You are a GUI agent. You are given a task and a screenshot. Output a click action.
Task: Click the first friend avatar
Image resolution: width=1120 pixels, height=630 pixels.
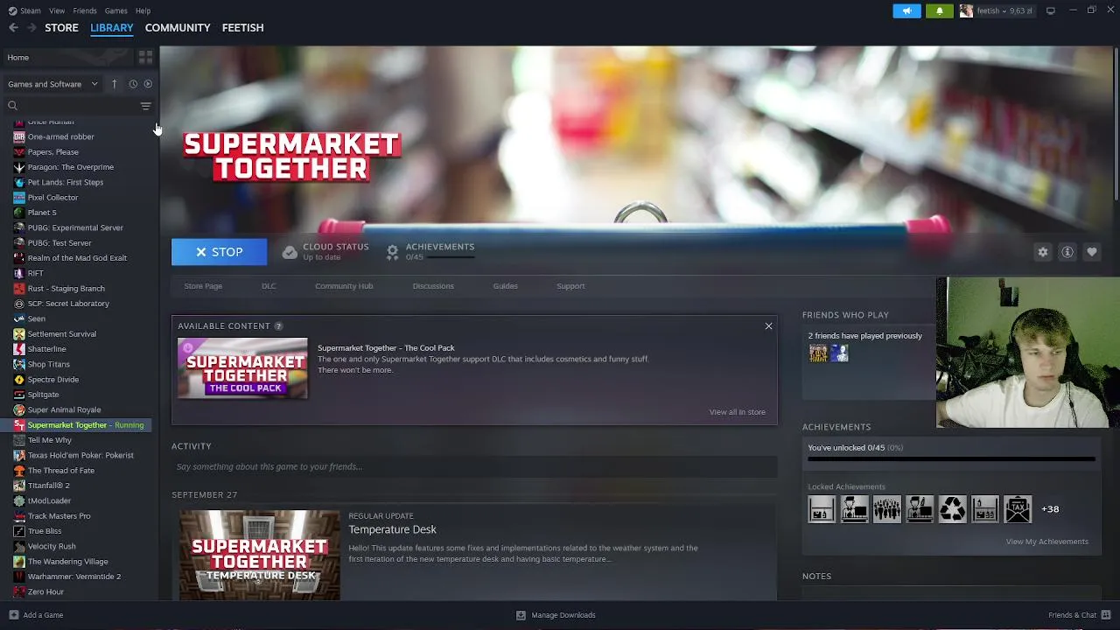818,353
